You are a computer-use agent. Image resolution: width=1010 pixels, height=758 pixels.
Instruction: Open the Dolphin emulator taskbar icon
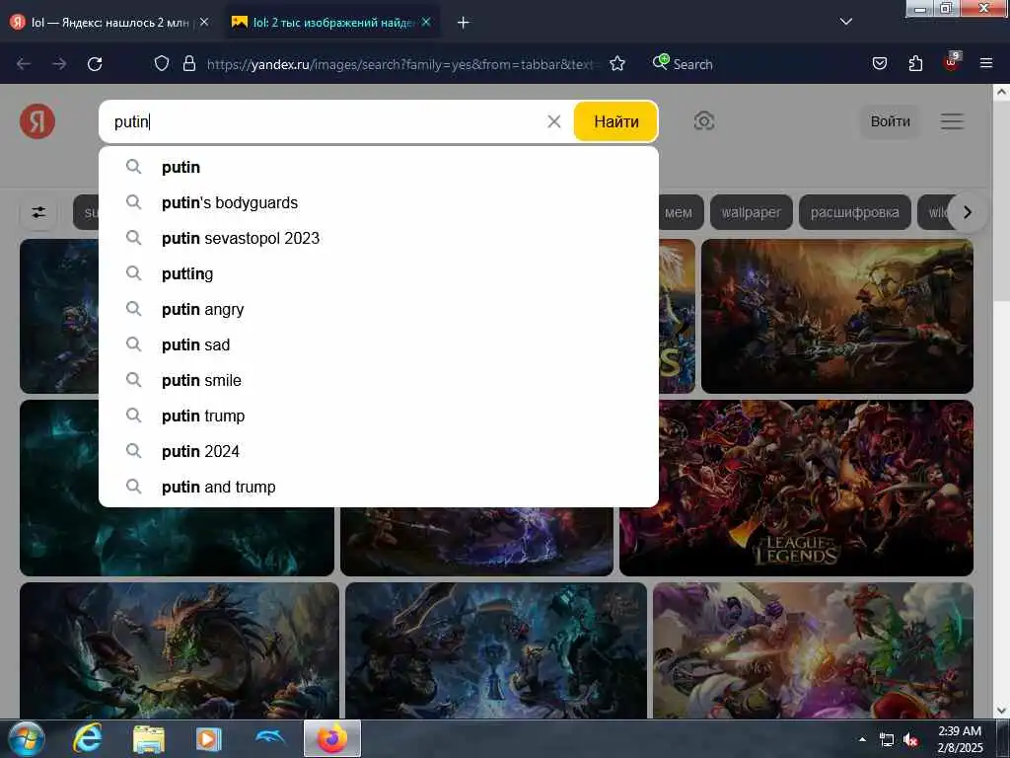270,738
